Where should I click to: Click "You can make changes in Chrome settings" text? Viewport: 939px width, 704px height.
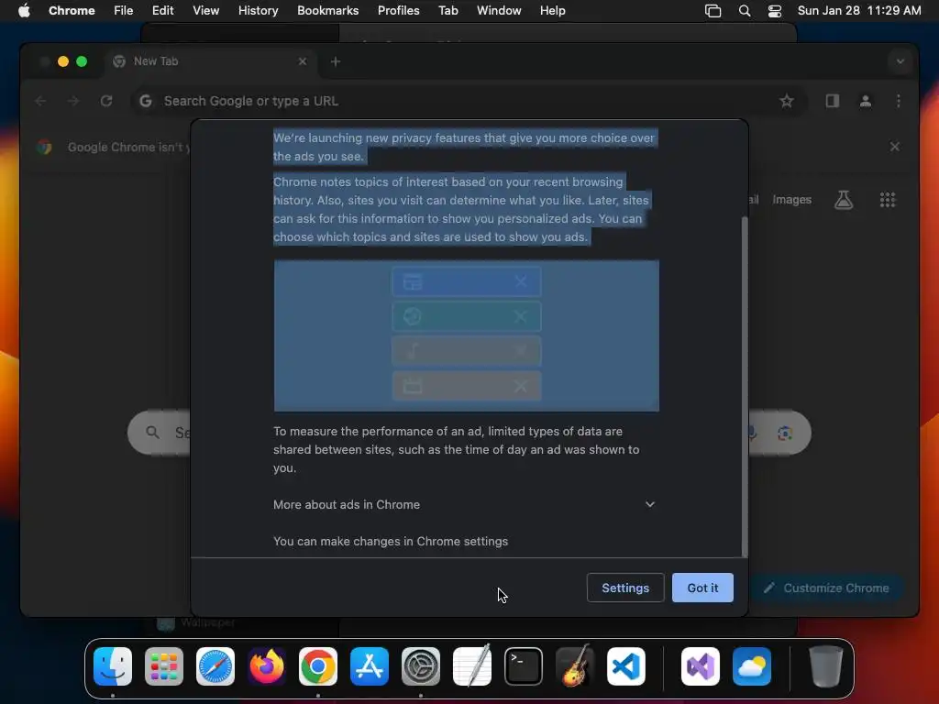[x=391, y=541]
